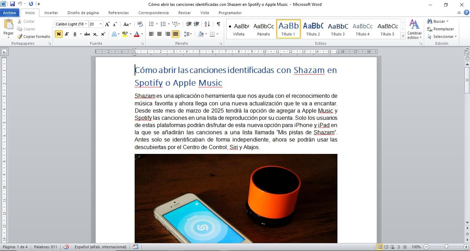
Task: Apply superscript formatting
Action: [x=103, y=34]
